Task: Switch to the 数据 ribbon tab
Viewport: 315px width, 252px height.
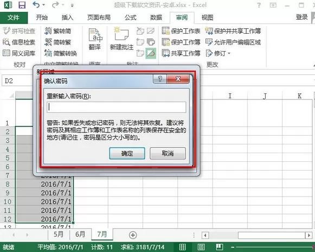Action: click(x=156, y=18)
